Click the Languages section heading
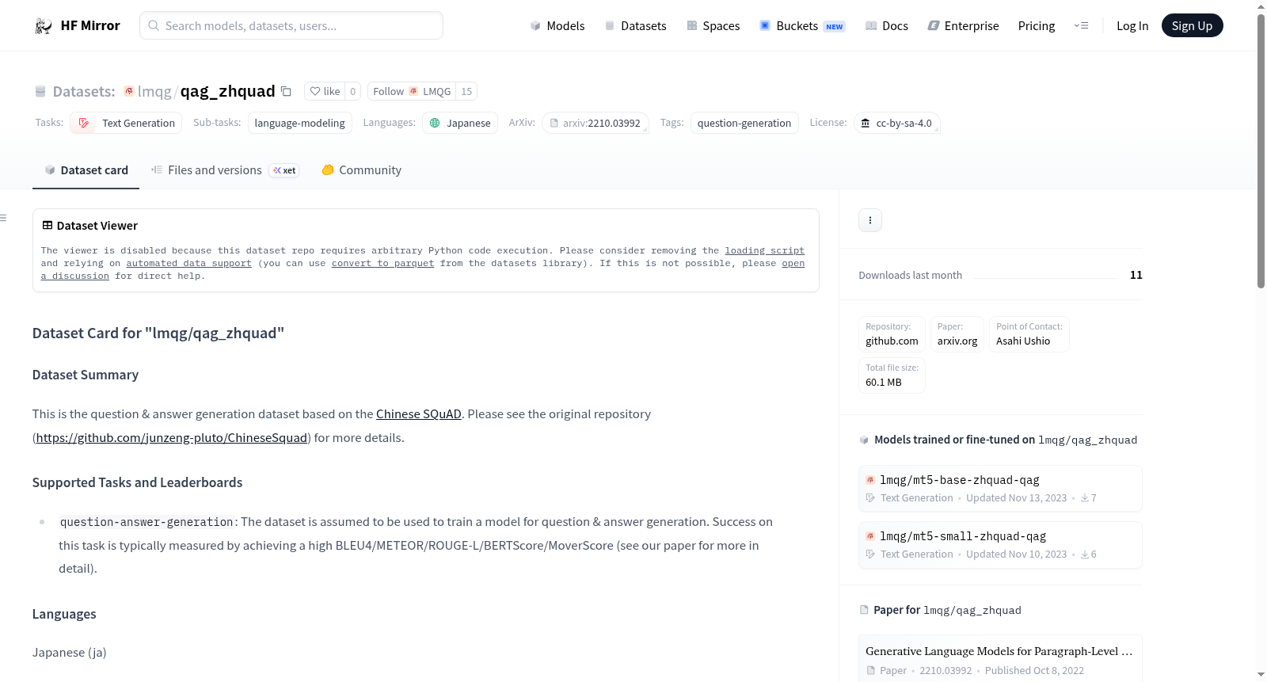Screen dimensions: 1267x682 click(64, 614)
